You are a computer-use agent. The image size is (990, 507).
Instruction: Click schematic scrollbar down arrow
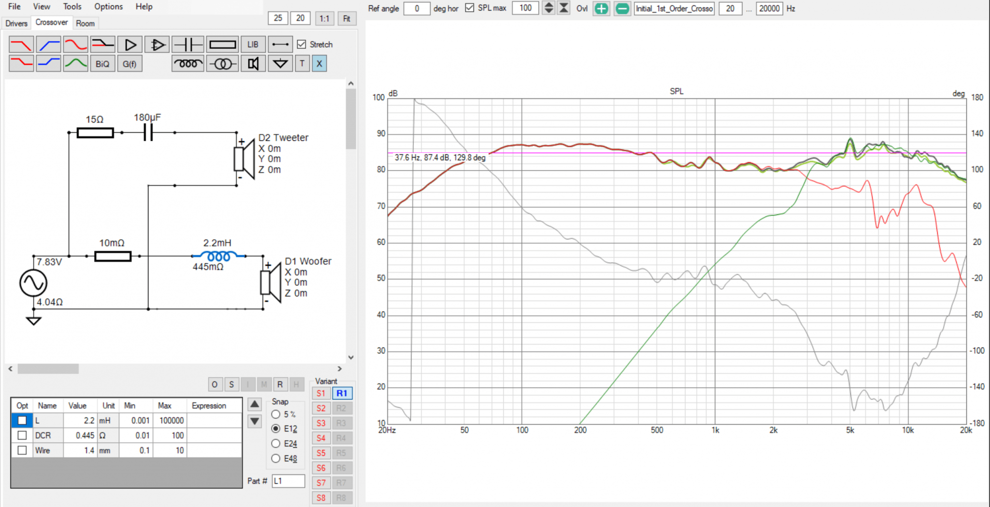(351, 358)
